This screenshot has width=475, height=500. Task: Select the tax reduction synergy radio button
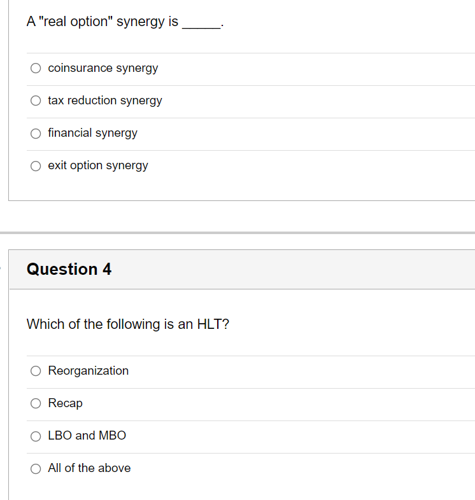[36, 101]
